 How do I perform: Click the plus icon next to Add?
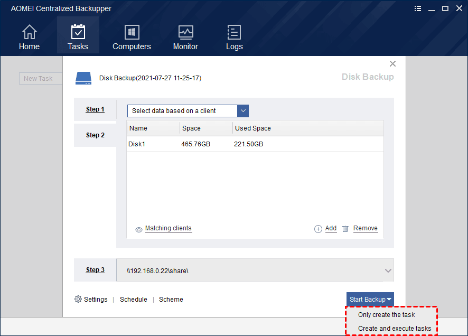pos(318,229)
